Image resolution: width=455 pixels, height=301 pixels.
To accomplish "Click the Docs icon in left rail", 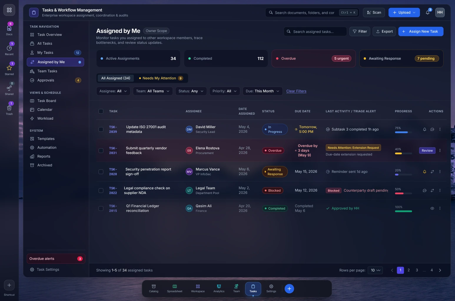I will coord(9,29).
